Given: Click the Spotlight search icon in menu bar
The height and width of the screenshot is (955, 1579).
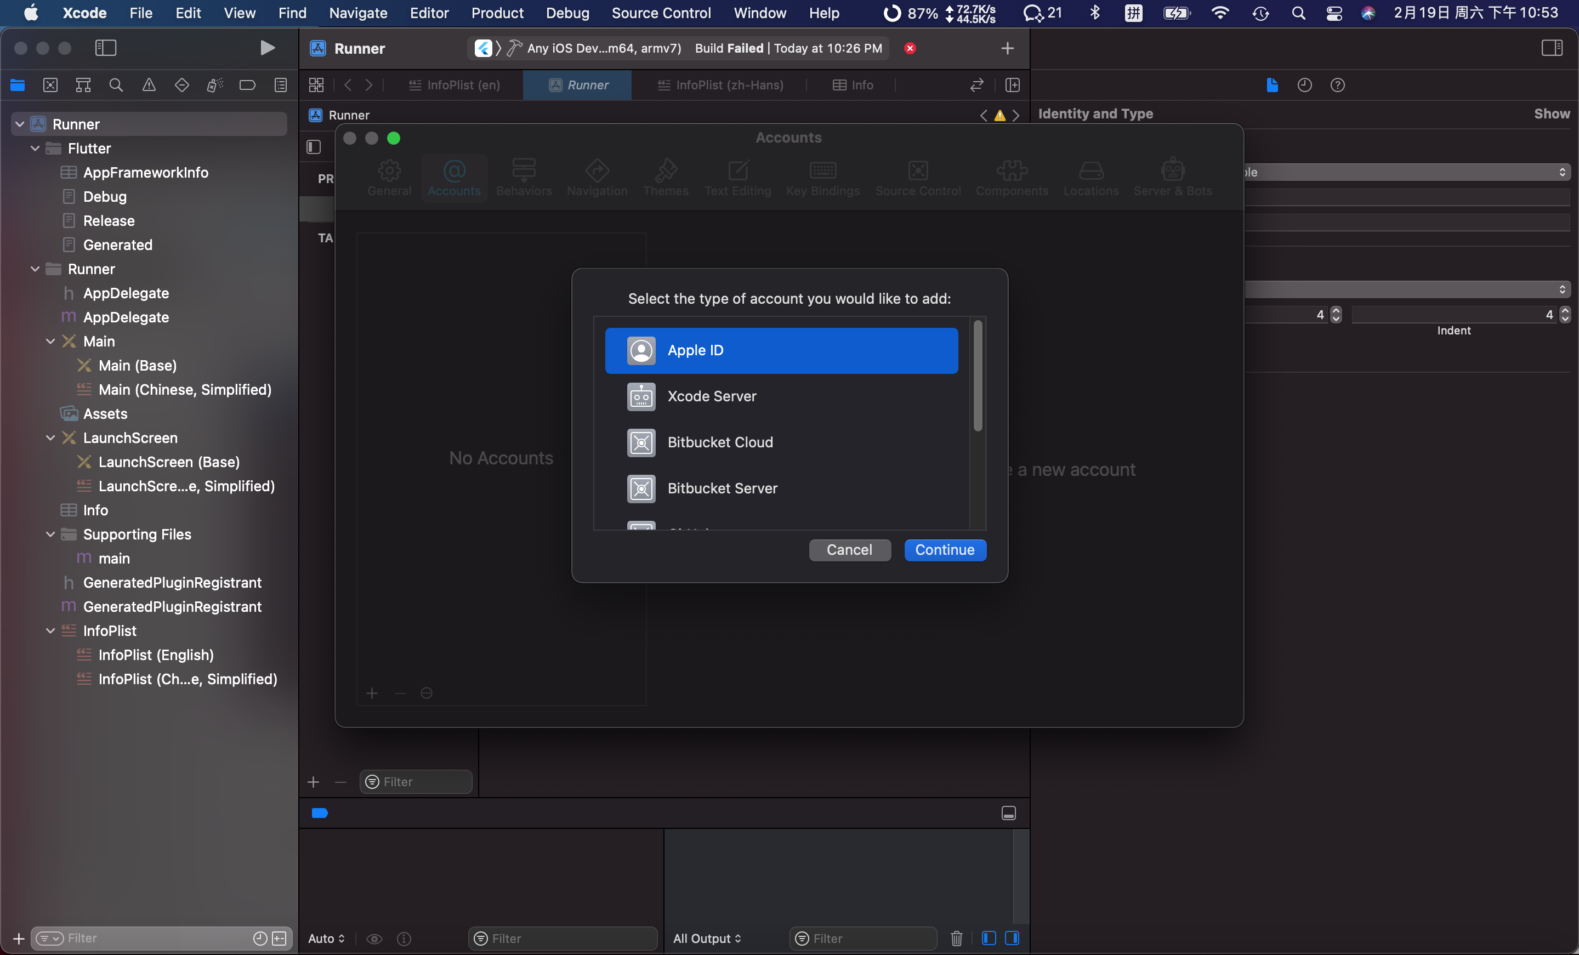Looking at the screenshot, I should pos(1298,13).
